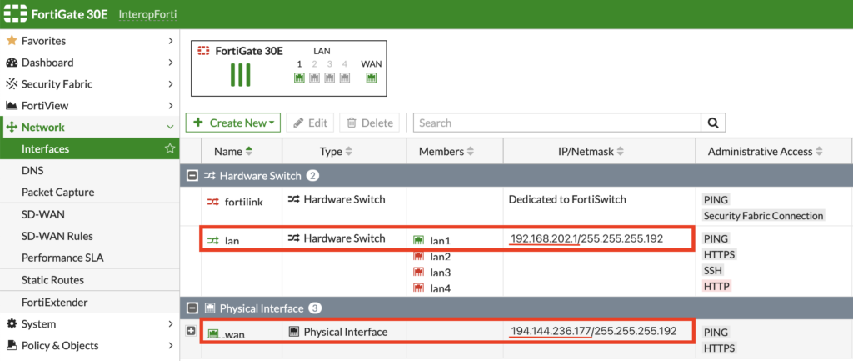853x361 pixels.
Task: Click IP 192.168.202.1/255.255.255.192
Action: point(586,238)
